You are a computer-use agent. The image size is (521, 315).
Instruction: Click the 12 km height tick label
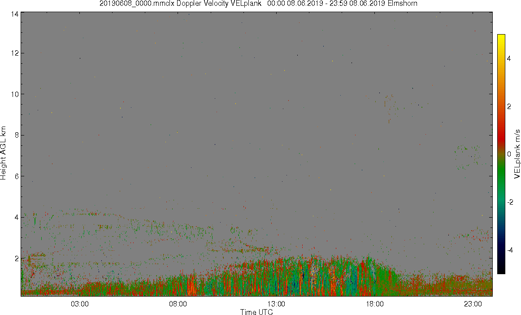click(14, 53)
